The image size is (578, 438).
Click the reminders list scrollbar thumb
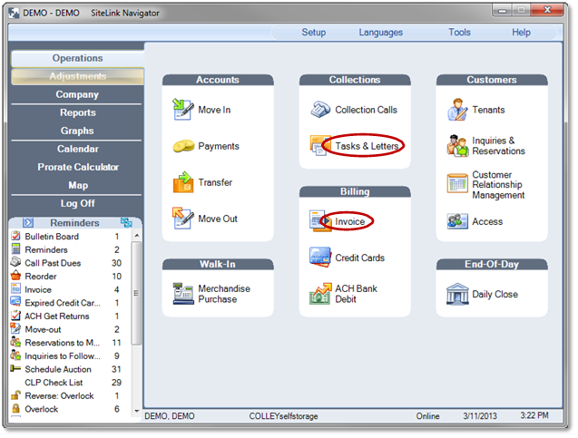pos(136,293)
